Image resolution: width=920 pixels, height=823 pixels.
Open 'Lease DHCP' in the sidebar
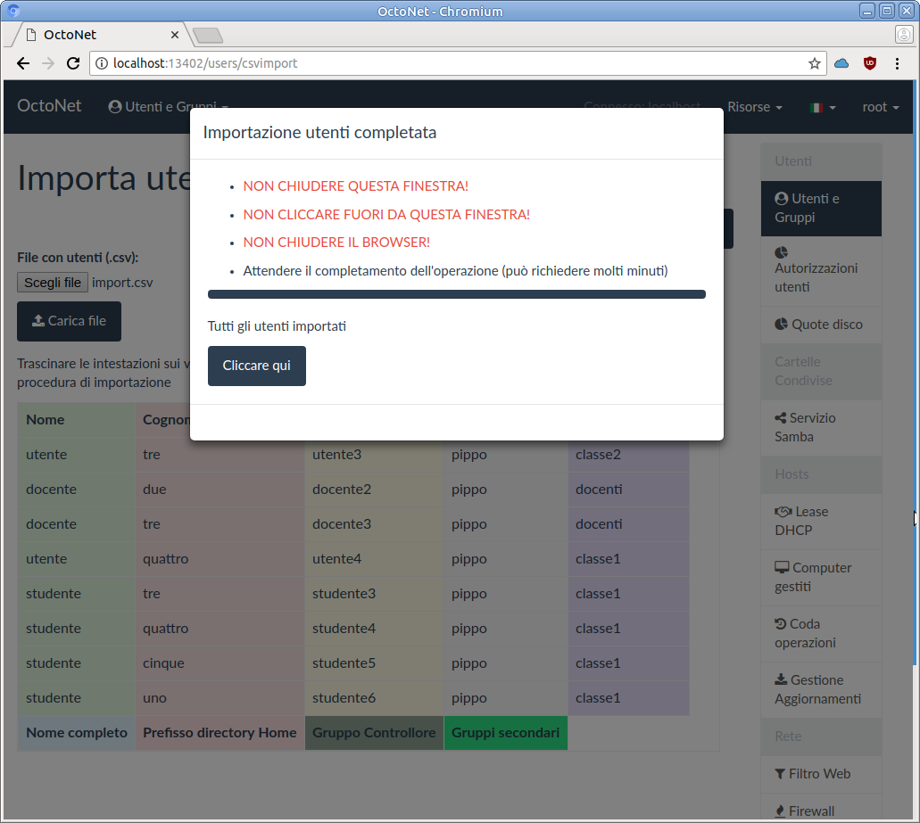821,521
